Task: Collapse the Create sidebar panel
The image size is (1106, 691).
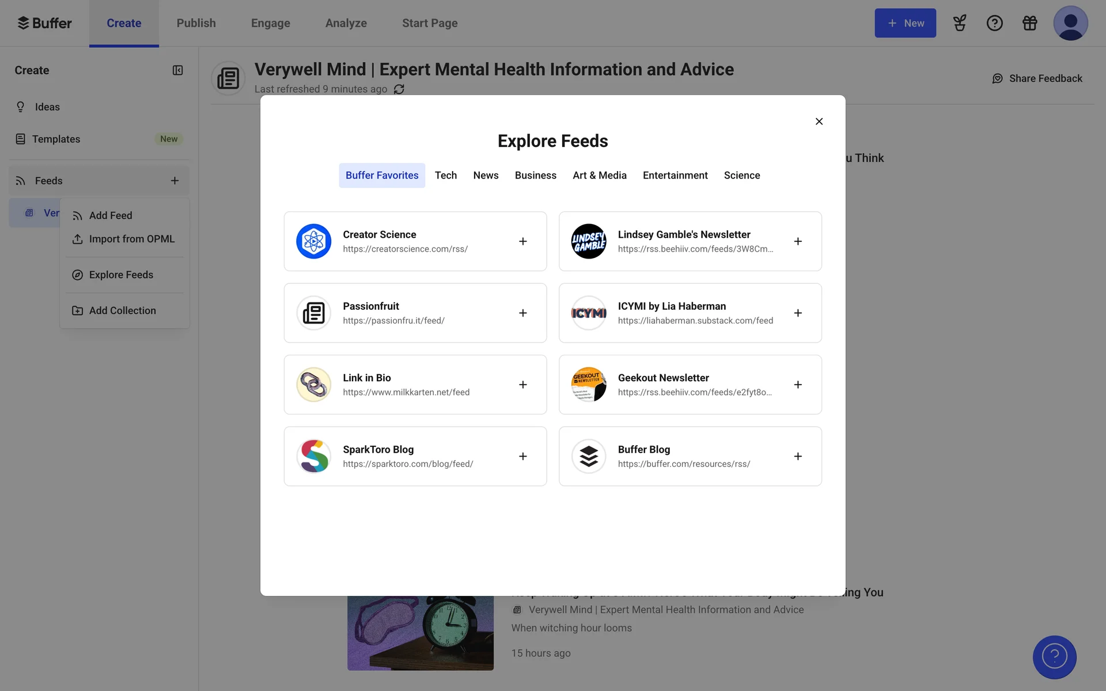Action: point(177,70)
